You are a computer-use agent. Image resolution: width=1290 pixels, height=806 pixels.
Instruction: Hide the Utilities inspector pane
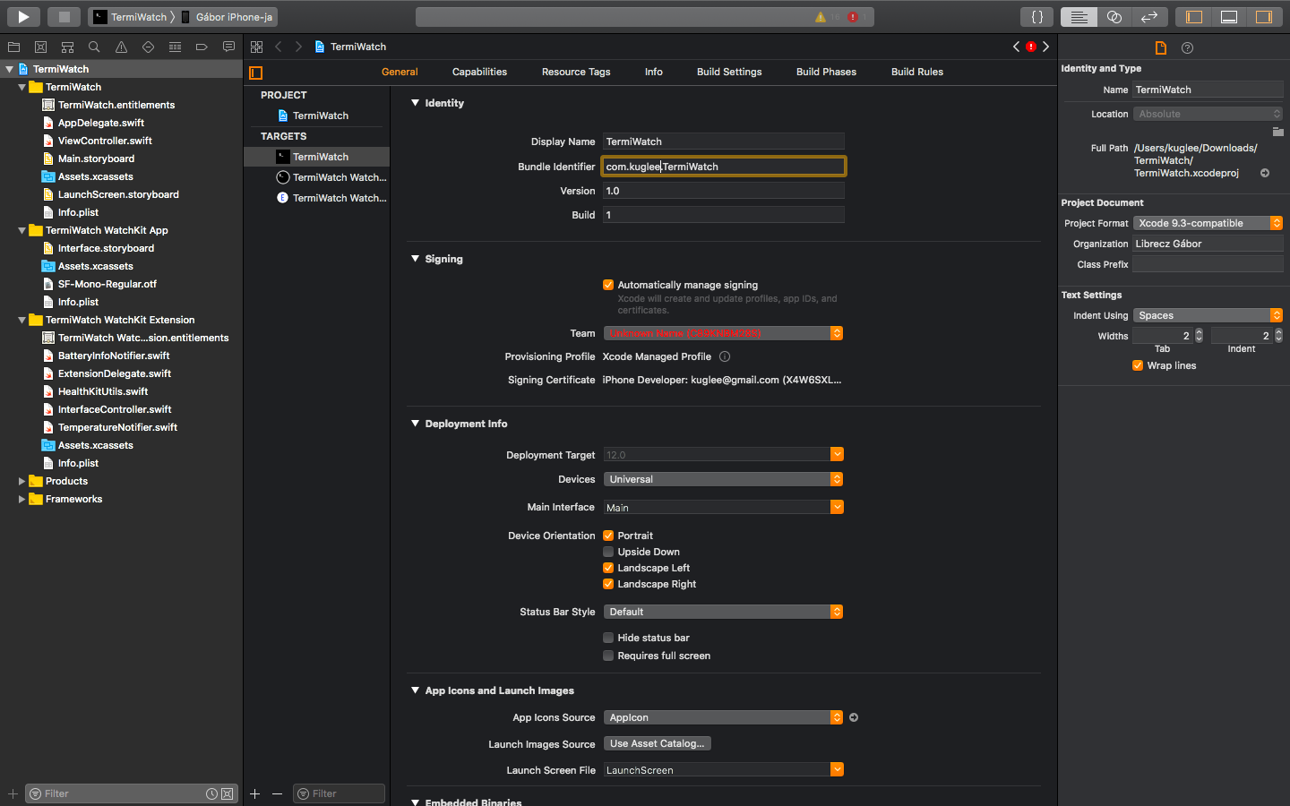tap(1264, 16)
